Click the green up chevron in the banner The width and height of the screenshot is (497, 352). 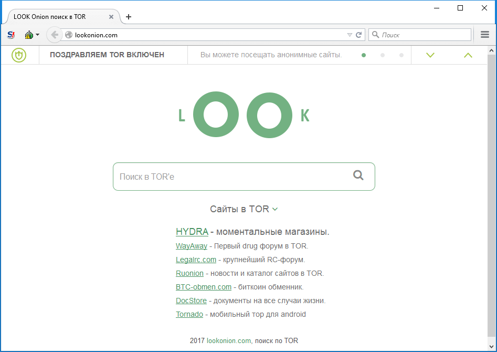[468, 55]
